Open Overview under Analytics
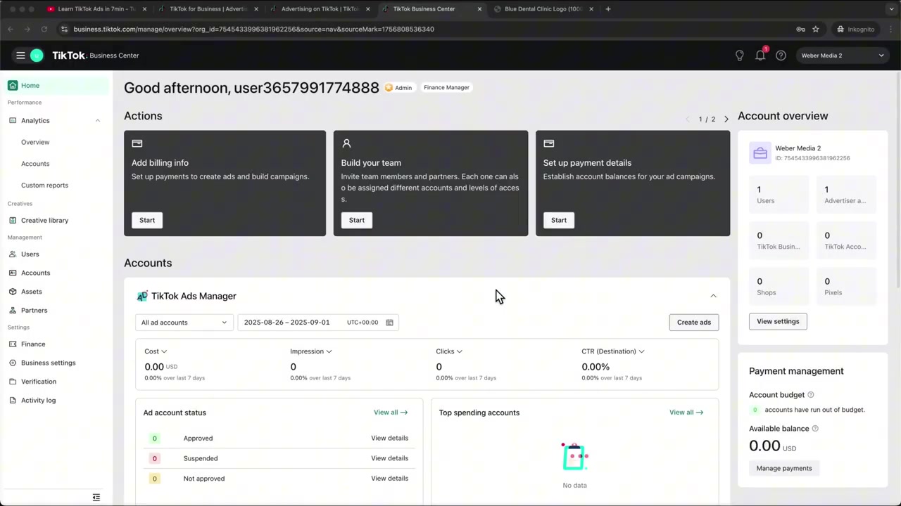Viewport: 901px width, 506px height. coord(35,143)
